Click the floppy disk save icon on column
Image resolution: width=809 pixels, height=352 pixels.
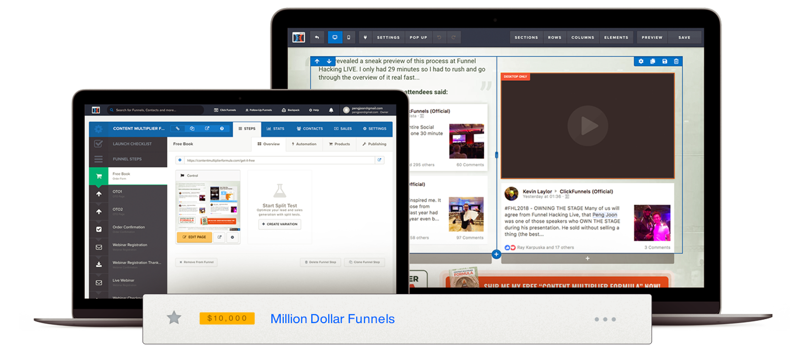tap(664, 61)
